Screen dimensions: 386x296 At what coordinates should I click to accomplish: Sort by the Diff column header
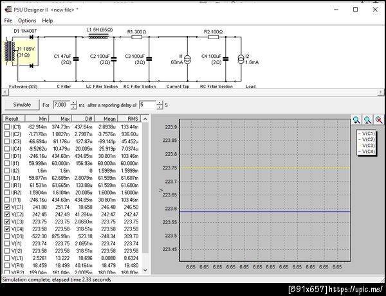tap(83, 119)
